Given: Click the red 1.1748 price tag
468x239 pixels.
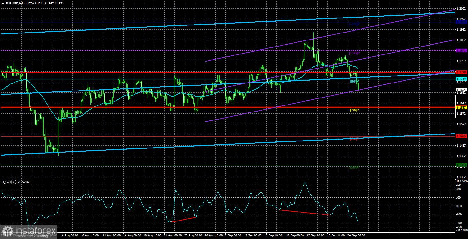Looking at the screenshot, I should coord(461,72).
